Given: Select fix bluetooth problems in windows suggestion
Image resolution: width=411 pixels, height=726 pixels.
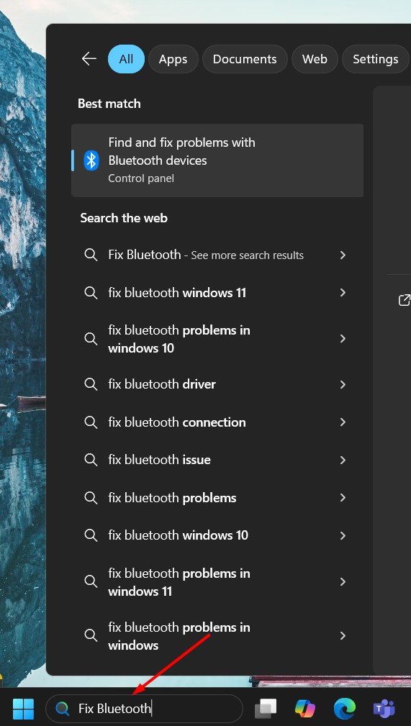Looking at the screenshot, I should [217, 636].
